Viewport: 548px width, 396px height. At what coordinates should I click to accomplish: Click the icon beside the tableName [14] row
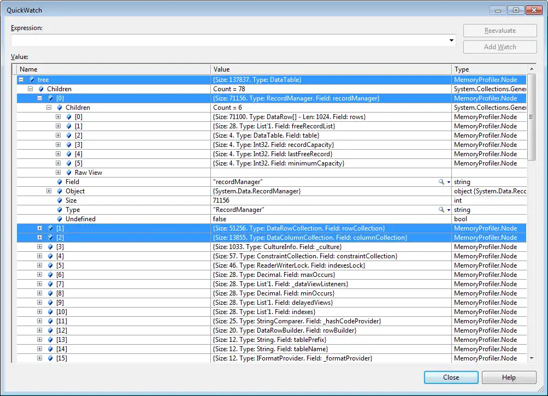tap(50, 349)
